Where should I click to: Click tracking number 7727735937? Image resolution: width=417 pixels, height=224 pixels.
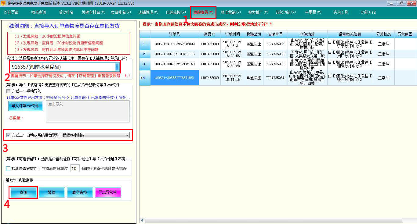275,78
